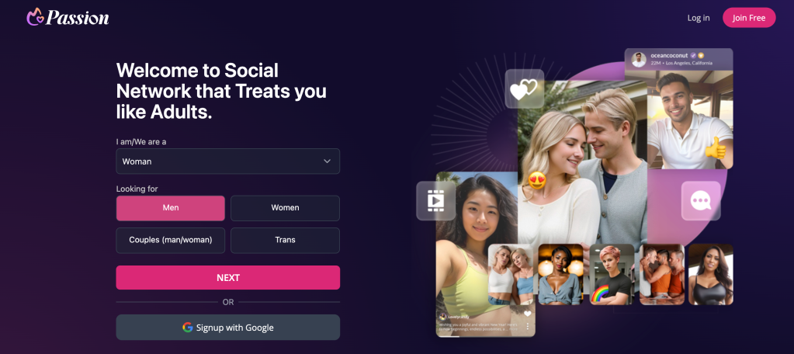Click the Passion flame heart logo
Screen dimensions: 794x354
[35, 17]
